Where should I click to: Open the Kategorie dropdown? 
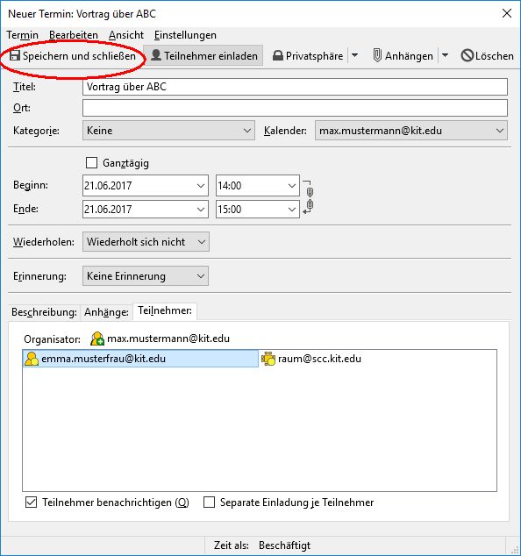click(x=168, y=131)
